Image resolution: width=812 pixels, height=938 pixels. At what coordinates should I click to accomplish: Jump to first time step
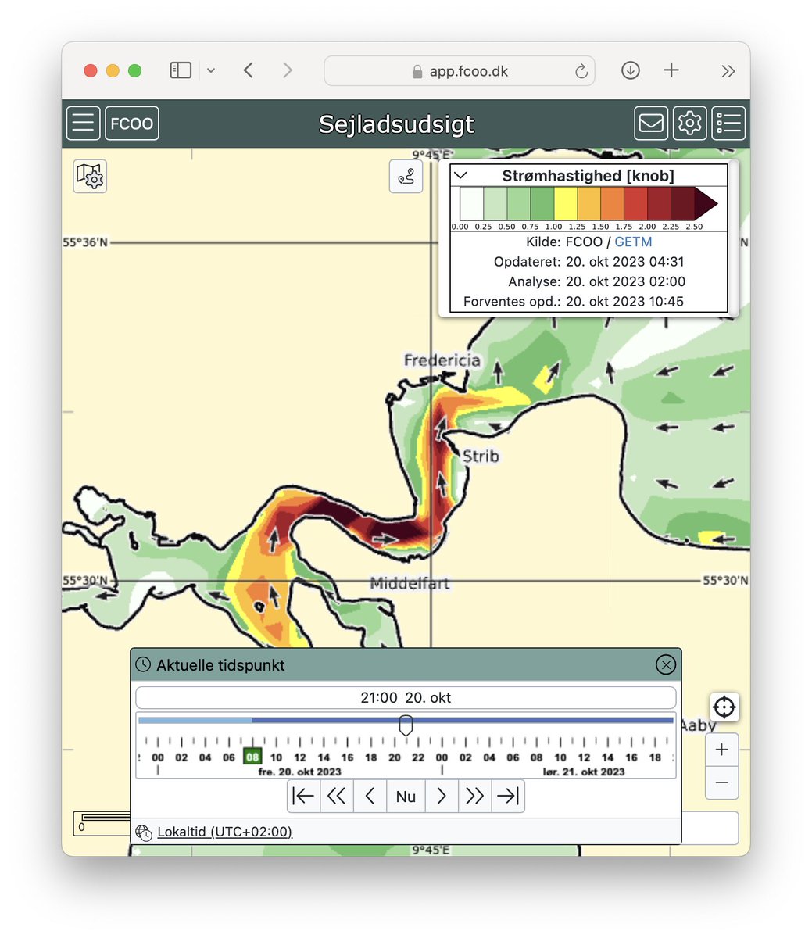(x=304, y=797)
